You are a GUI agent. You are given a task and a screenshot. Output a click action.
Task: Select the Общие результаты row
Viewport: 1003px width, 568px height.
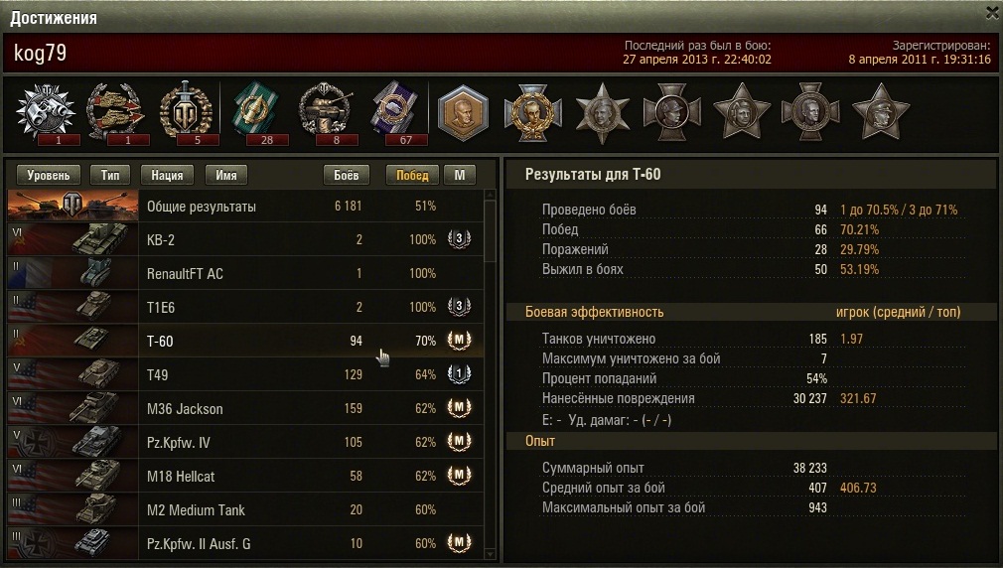[x=245, y=206]
